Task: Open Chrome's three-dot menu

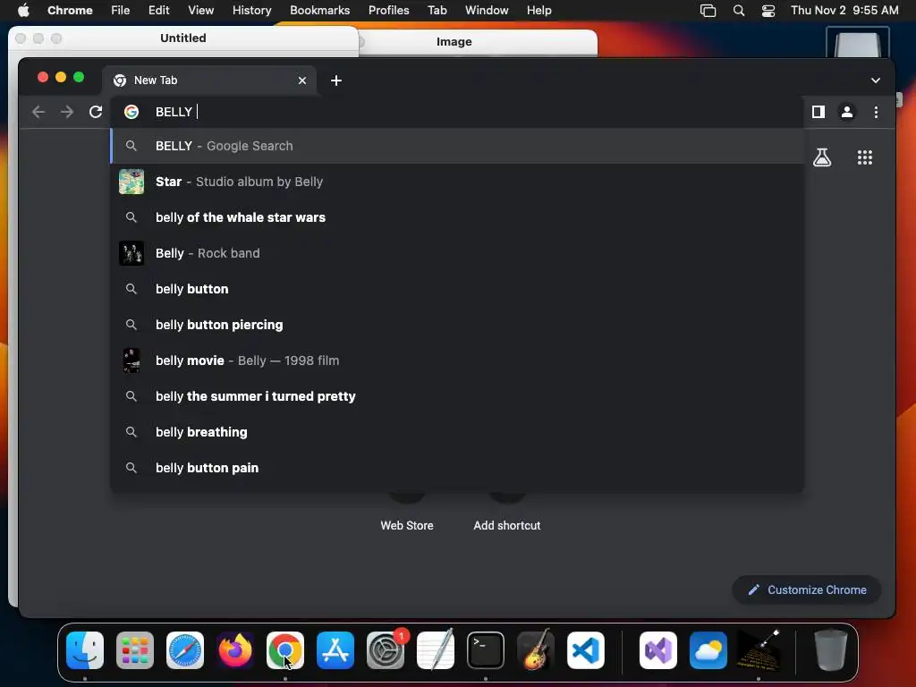Action: point(876,112)
